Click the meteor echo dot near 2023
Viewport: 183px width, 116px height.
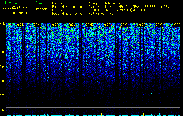point(51,93)
